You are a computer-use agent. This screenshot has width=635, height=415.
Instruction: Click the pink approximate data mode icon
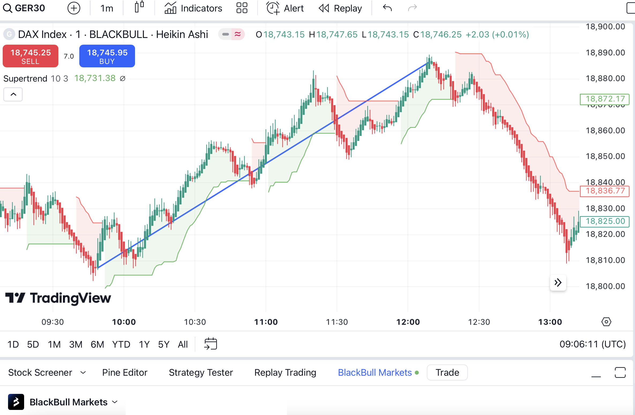coord(237,34)
